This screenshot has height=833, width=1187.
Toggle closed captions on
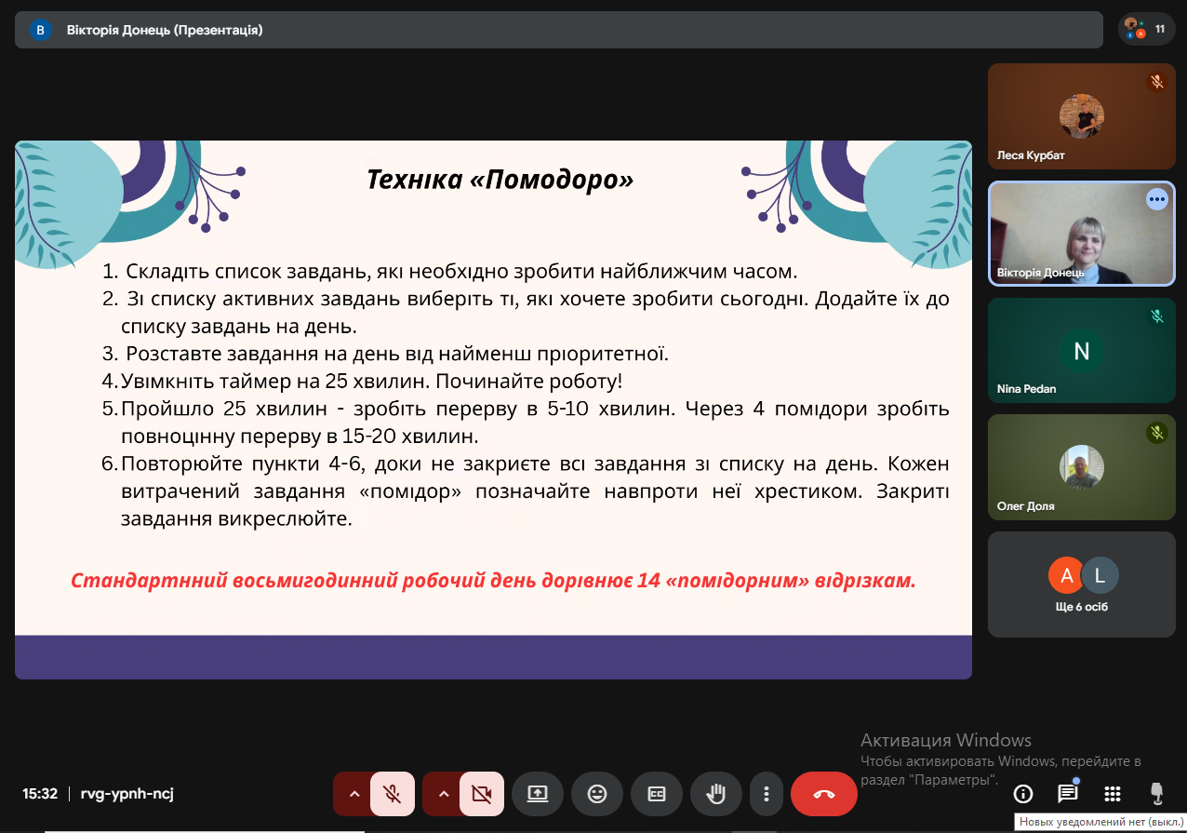click(657, 794)
